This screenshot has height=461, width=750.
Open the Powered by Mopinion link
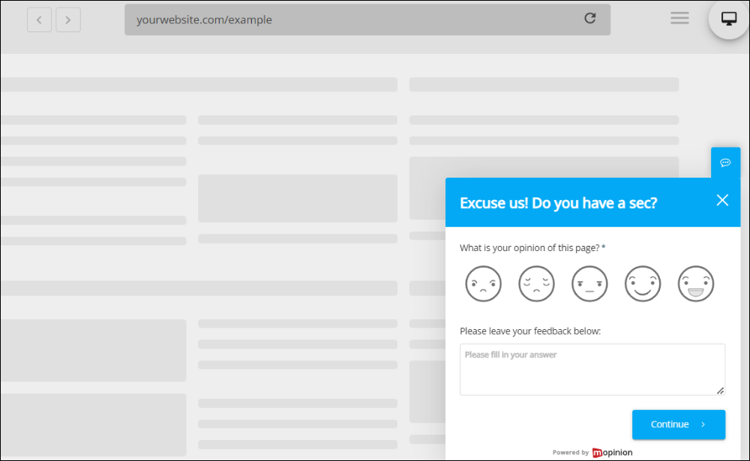coord(592,452)
